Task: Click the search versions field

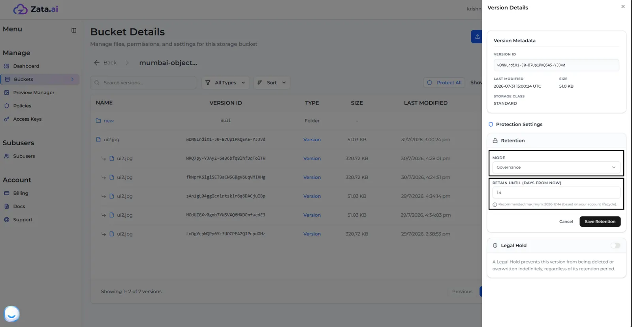Action: point(143,83)
